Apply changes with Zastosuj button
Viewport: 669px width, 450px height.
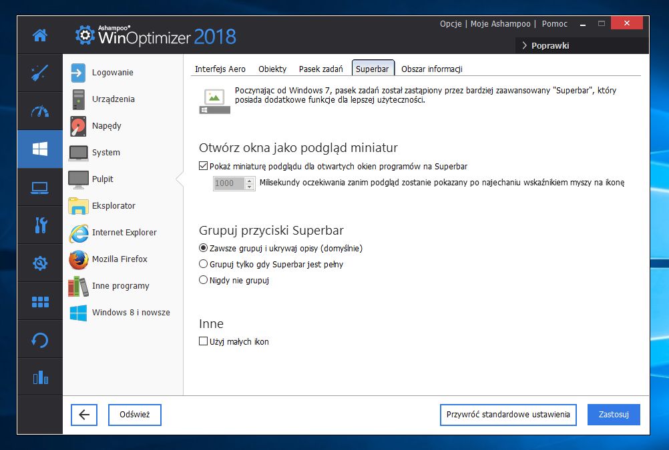614,415
